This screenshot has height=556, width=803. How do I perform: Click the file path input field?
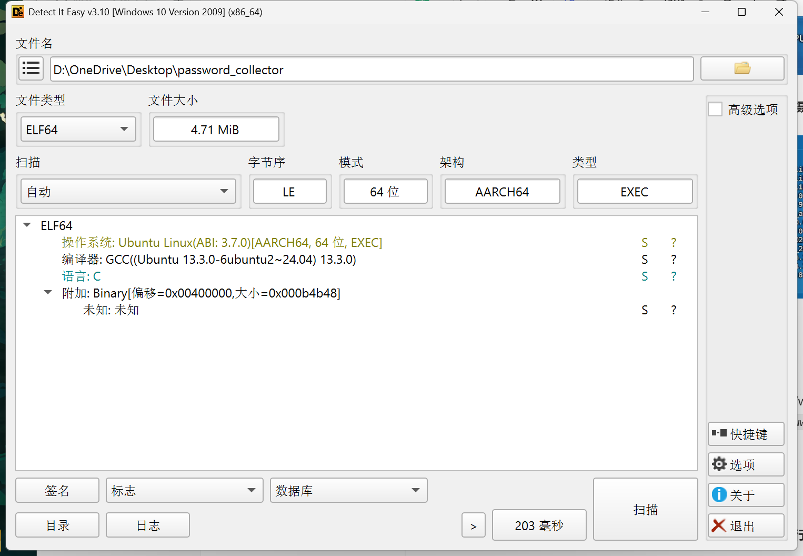[372, 69]
